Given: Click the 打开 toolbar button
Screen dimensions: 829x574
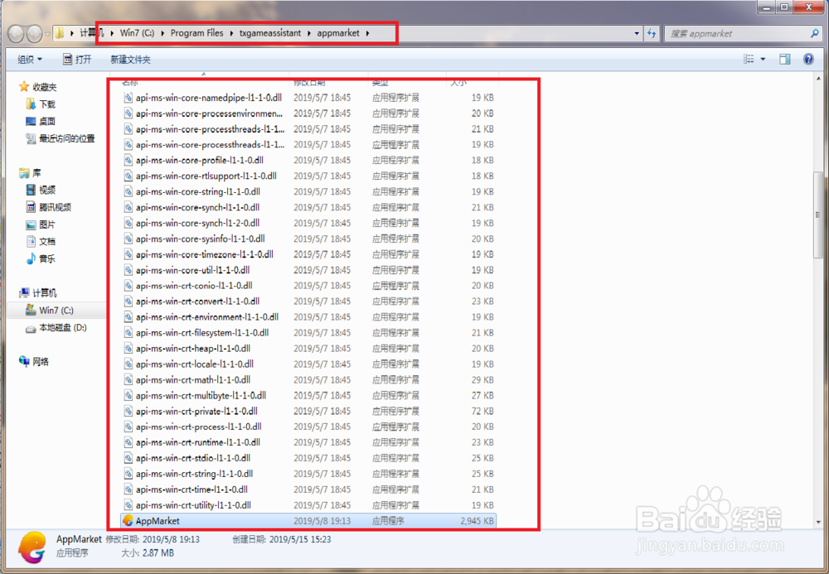Looking at the screenshot, I should (x=77, y=60).
